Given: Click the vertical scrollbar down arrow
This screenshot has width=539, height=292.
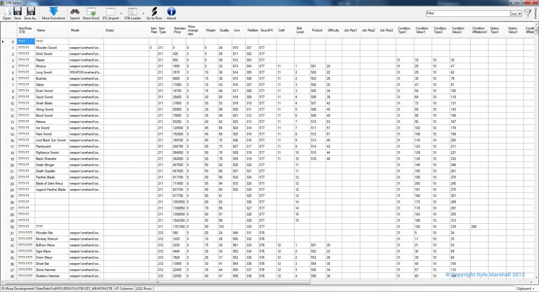Looking at the screenshot, I should 536,277.
